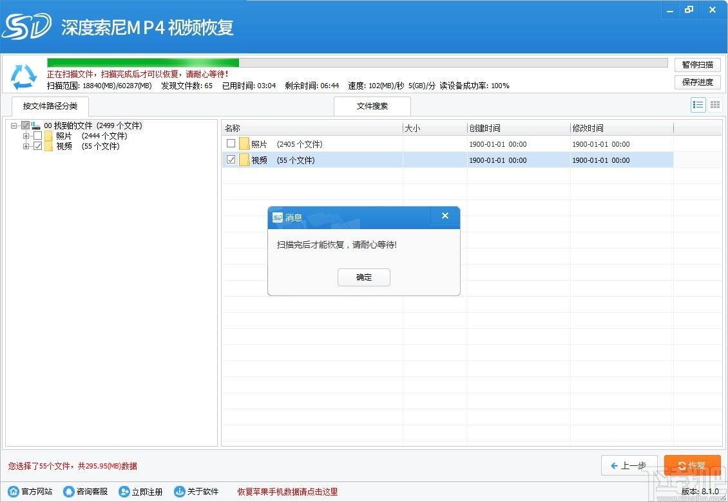
Task: Uncheck the 视频 checkbox in the tree
Action: tap(37, 145)
